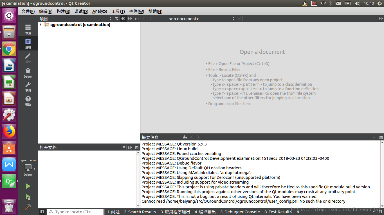
Task: Expand the qgroundcontrol [examination] project tree
Action: pos(41,25)
